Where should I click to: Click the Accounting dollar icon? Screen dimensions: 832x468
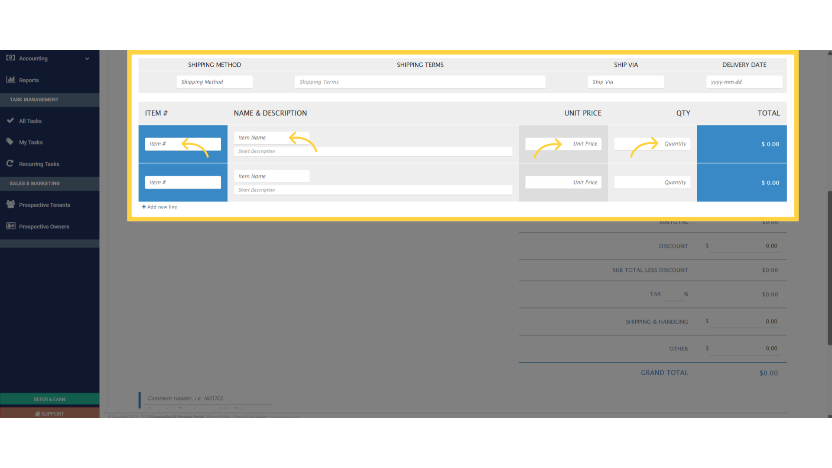[10, 58]
